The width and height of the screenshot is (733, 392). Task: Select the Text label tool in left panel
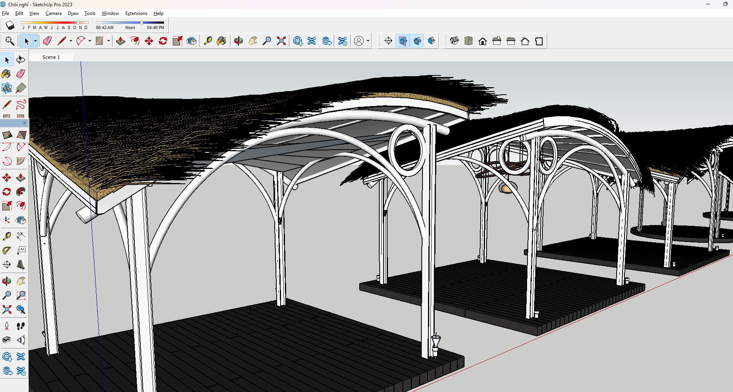[21, 250]
